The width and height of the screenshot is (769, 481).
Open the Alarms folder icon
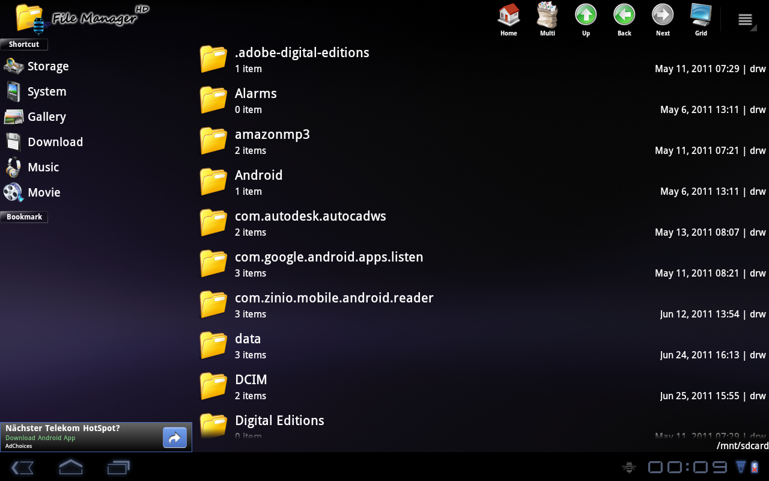coord(213,100)
